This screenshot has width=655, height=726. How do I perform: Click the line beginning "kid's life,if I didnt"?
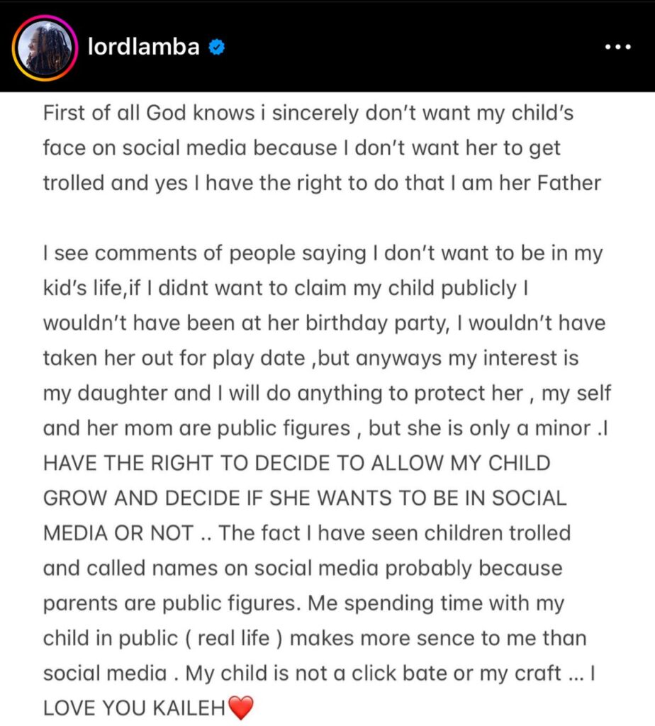pyautogui.click(x=286, y=288)
